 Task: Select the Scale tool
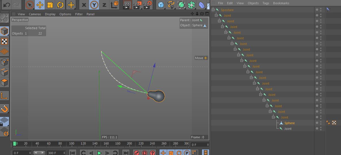[50, 5]
